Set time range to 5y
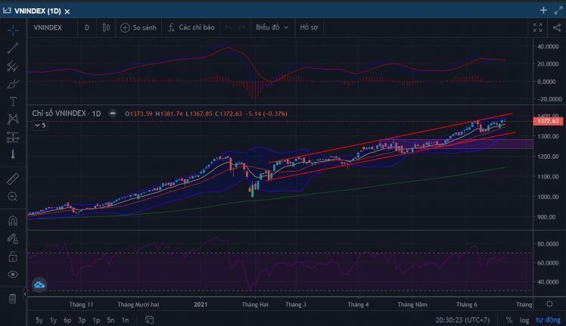Viewport: 566px width, 326px height. [x=39, y=320]
